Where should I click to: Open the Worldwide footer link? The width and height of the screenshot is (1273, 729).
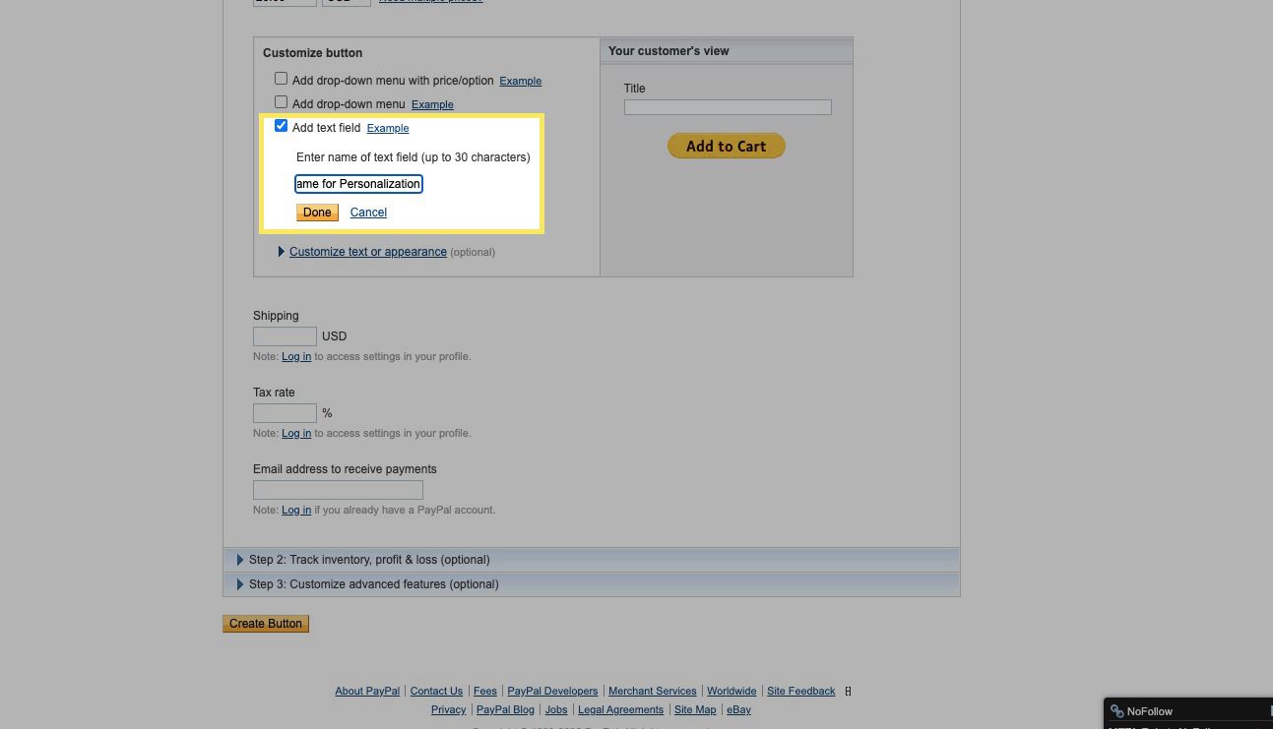pos(732,692)
